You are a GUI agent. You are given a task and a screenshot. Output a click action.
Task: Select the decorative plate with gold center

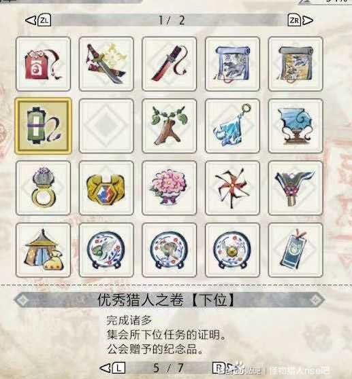[x=233, y=250]
